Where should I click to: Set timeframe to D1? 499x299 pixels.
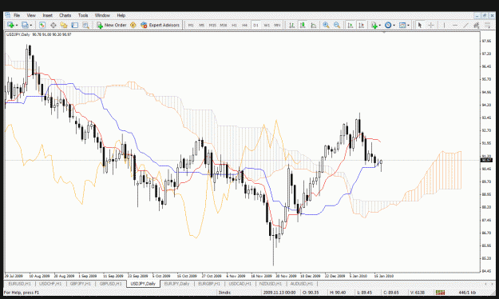coord(255,25)
